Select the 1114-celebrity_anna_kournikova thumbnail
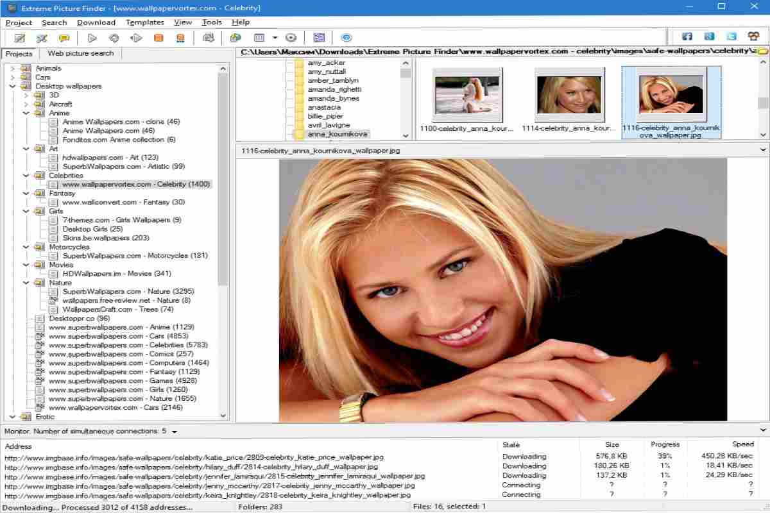770x513 pixels. click(569, 102)
